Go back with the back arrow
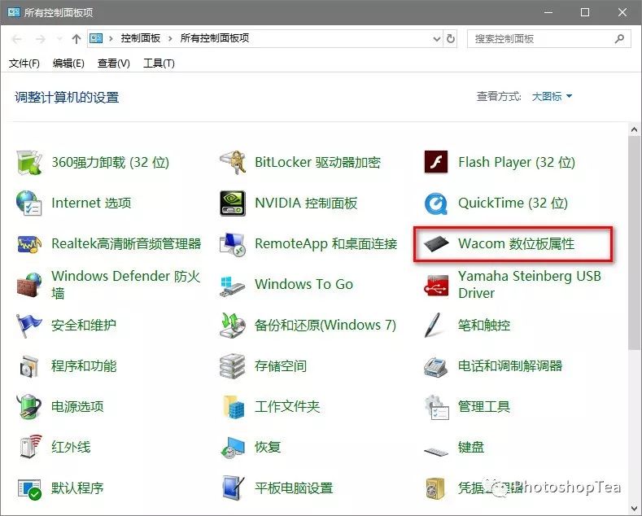The height and width of the screenshot is (516, 642). (17, 39)
